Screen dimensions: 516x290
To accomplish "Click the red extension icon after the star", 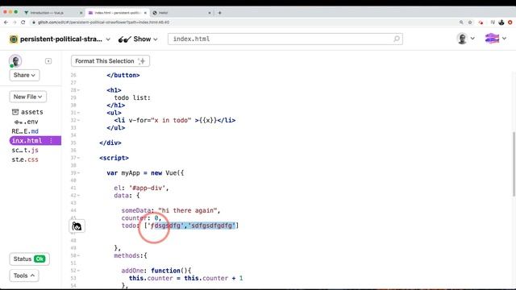I will [x=481, y=23].
